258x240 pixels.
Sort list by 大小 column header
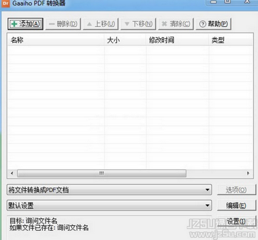point(125,40)
